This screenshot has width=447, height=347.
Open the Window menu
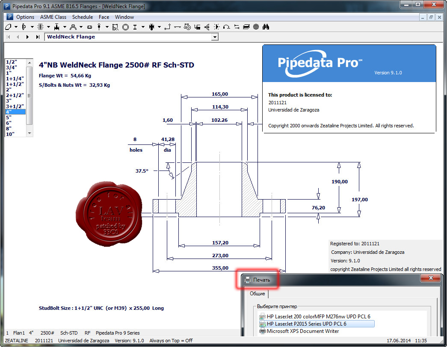(124, 17)
